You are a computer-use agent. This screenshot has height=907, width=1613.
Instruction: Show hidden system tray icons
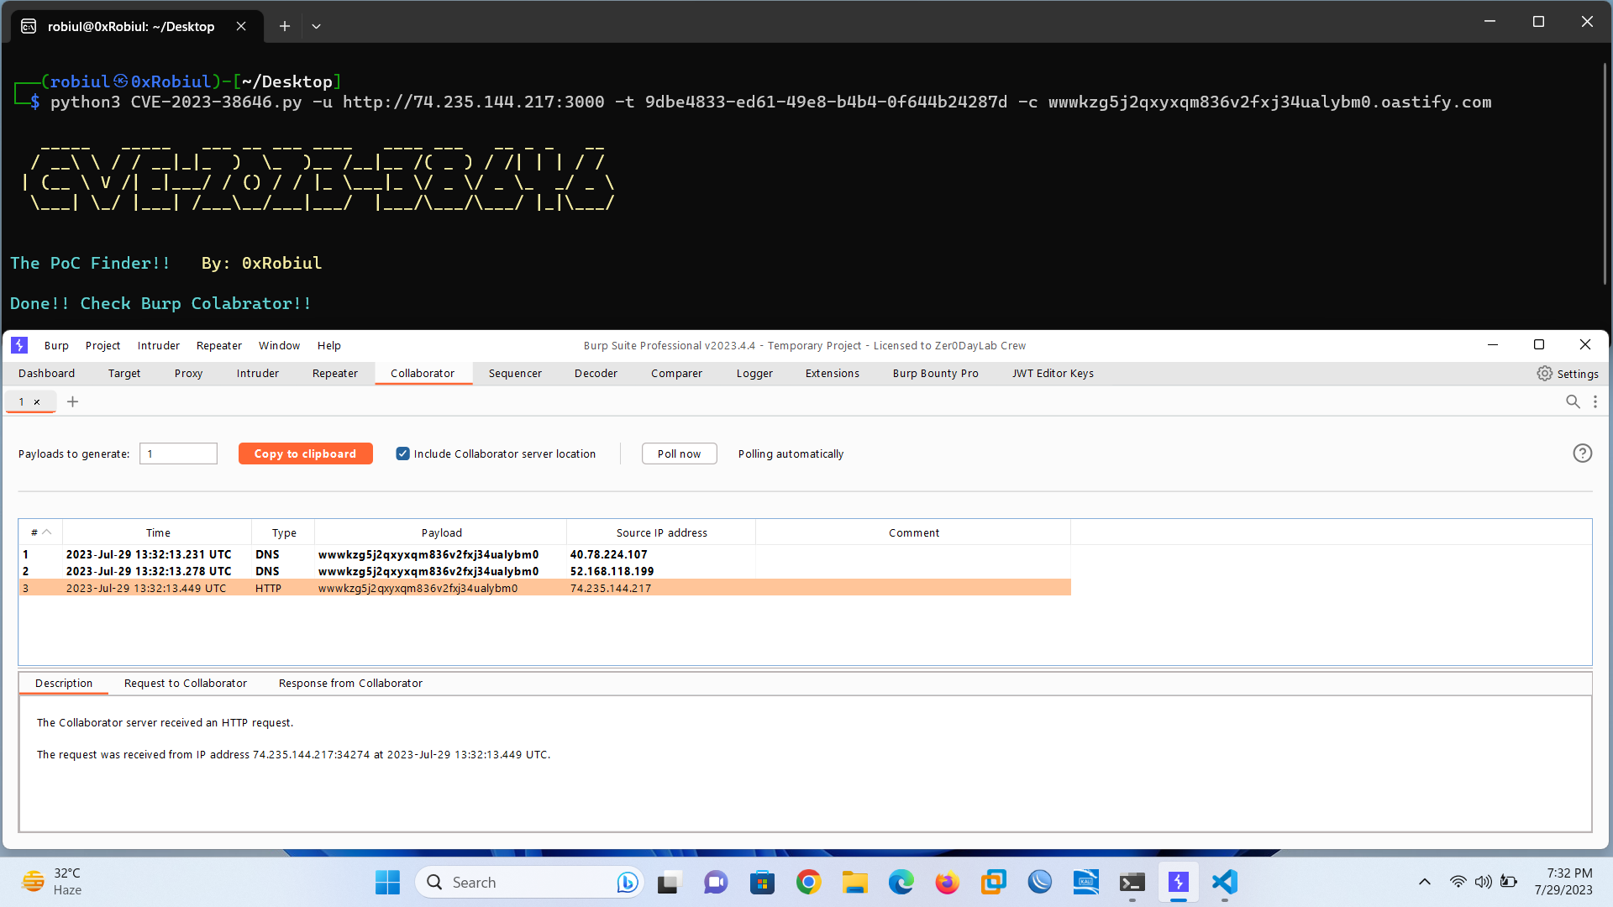(1425, 882)
